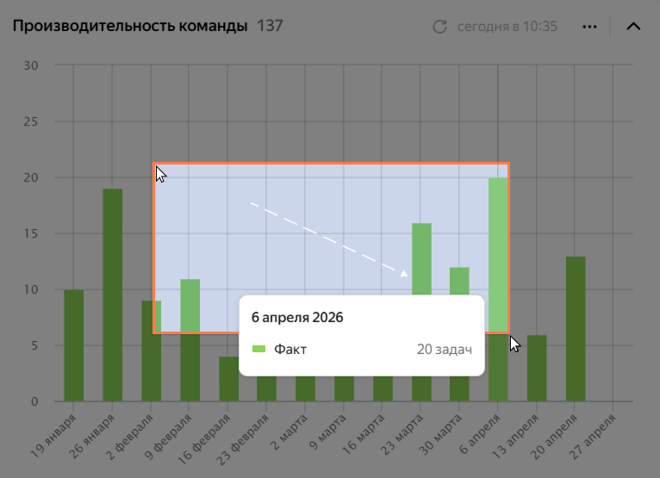Click the total count 137 in the header
Screen dimensions: 660x478
270,26
